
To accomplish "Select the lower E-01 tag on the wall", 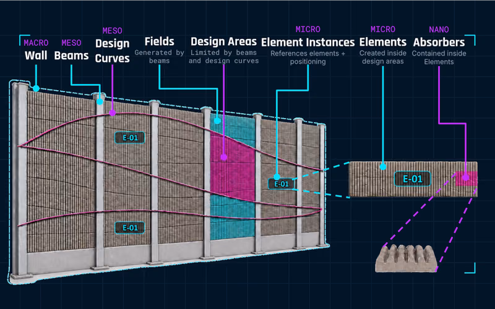I will tap(130, 227).
